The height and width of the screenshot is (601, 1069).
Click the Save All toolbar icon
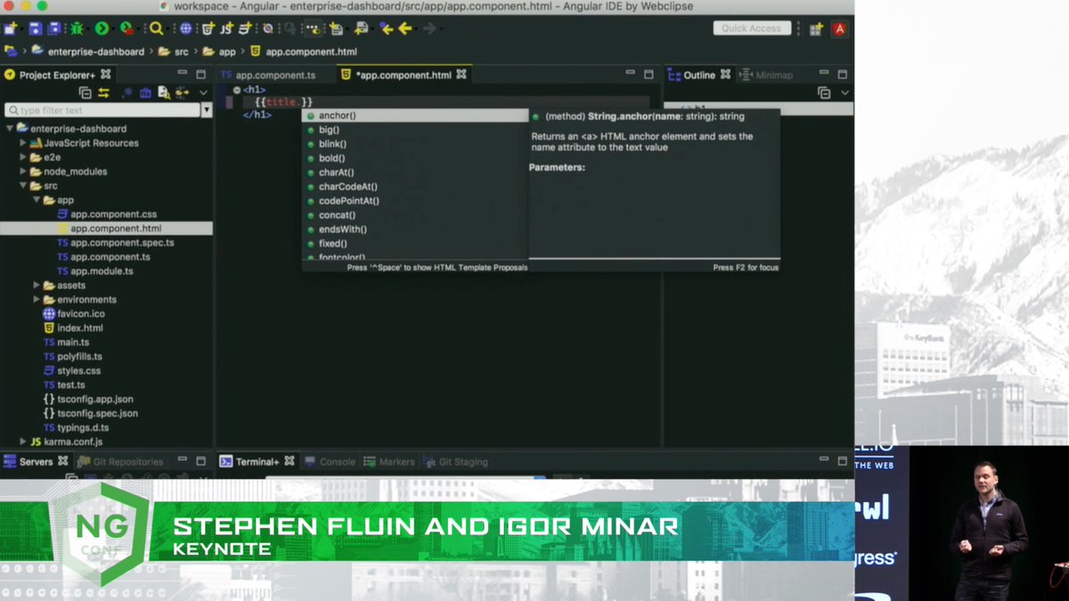click(x=54, y=28)
